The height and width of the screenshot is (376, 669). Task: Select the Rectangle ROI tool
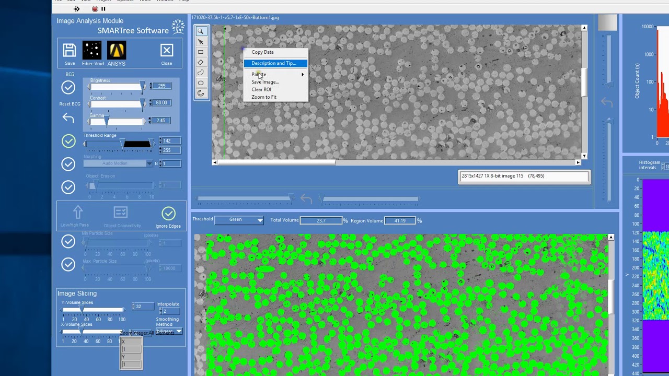point(201,52)
